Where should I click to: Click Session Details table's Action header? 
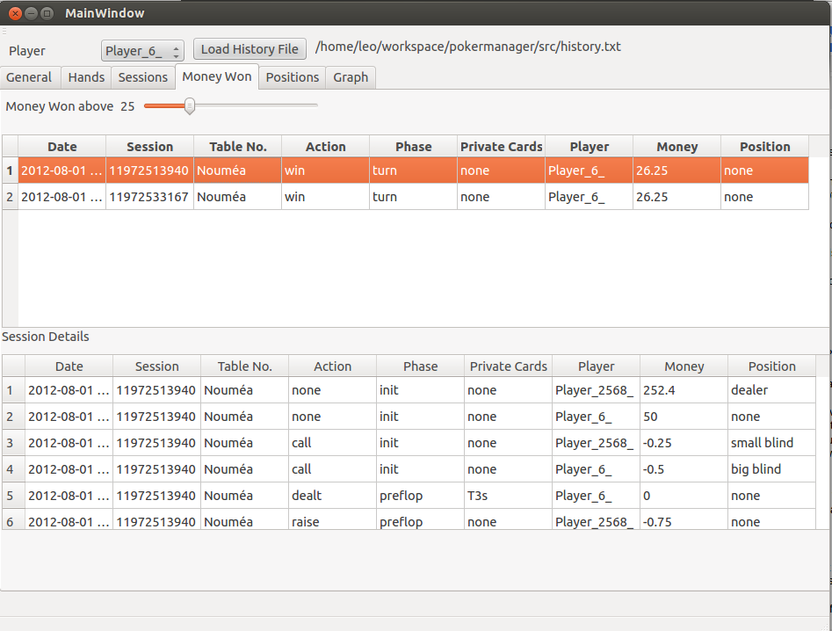click(332, 366)
